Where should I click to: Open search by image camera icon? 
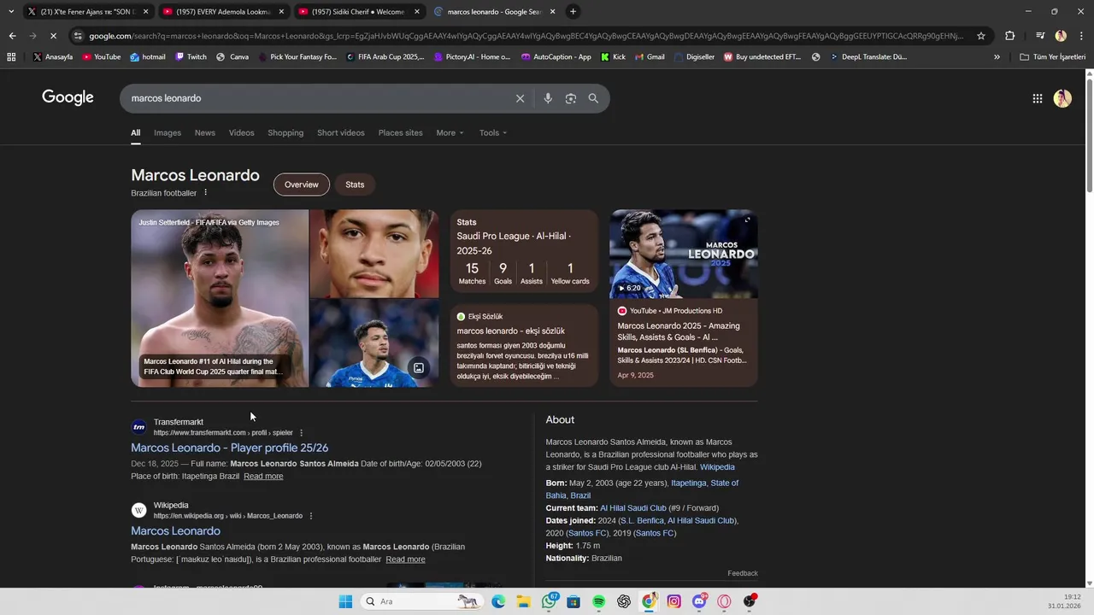click(x=571, y=98)
